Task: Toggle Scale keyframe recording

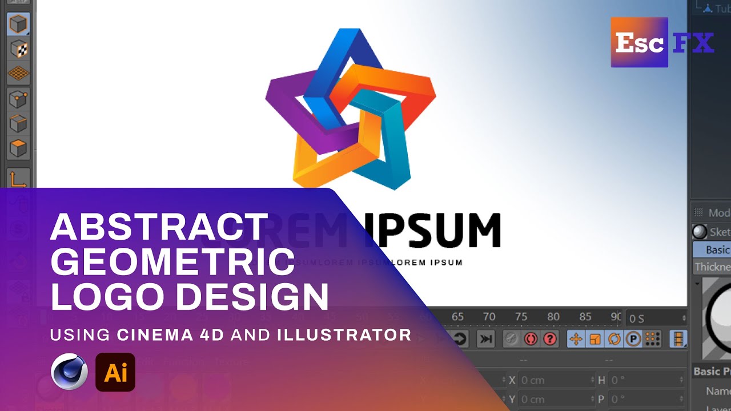Action: (x=595, y=339)
